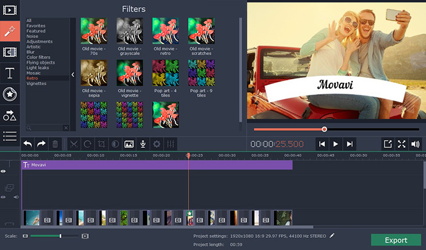Select the starred clip on video track

[x=190, y=218]
